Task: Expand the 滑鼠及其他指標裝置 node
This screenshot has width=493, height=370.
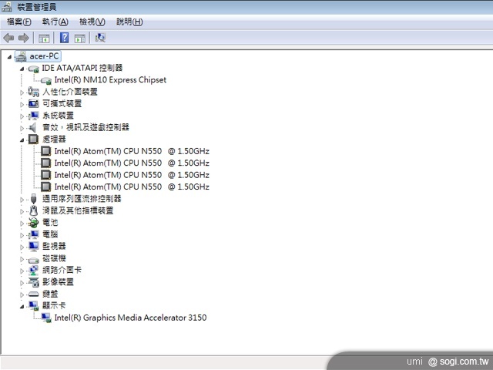Action: pos(22,211)
